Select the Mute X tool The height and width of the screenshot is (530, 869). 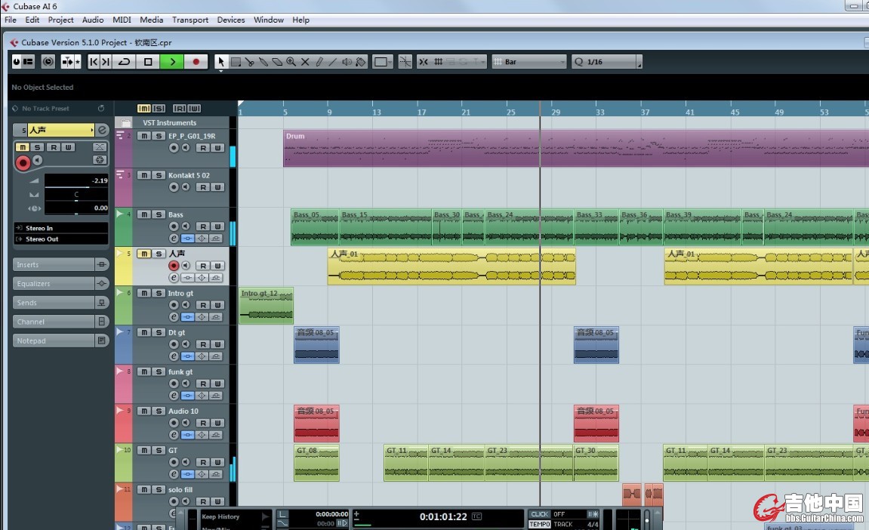305,62
